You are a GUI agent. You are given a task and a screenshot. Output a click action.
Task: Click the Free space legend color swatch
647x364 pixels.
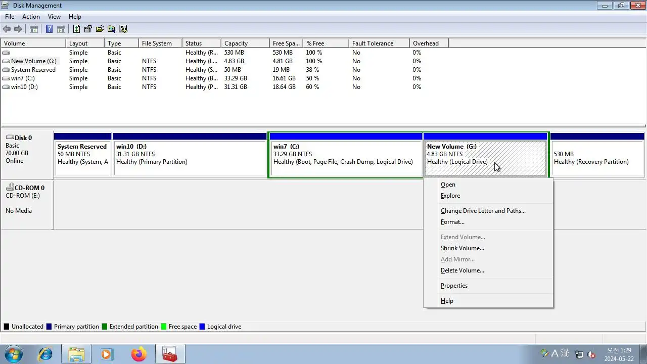(x=164, y=327)
